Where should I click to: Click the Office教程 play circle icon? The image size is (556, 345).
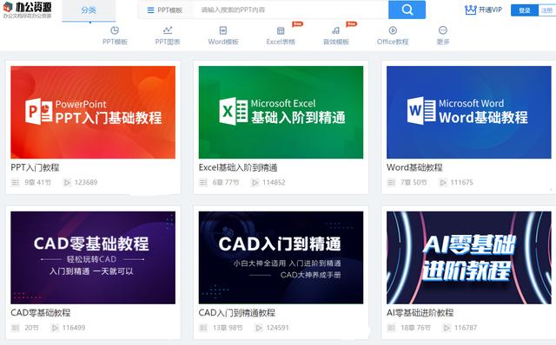click(393, 30)
